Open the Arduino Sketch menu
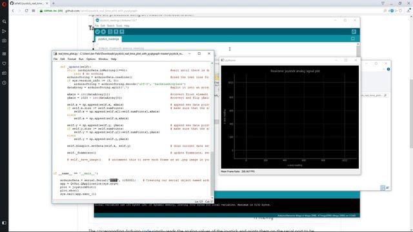413x232 pixels. [x=110, y=26]
